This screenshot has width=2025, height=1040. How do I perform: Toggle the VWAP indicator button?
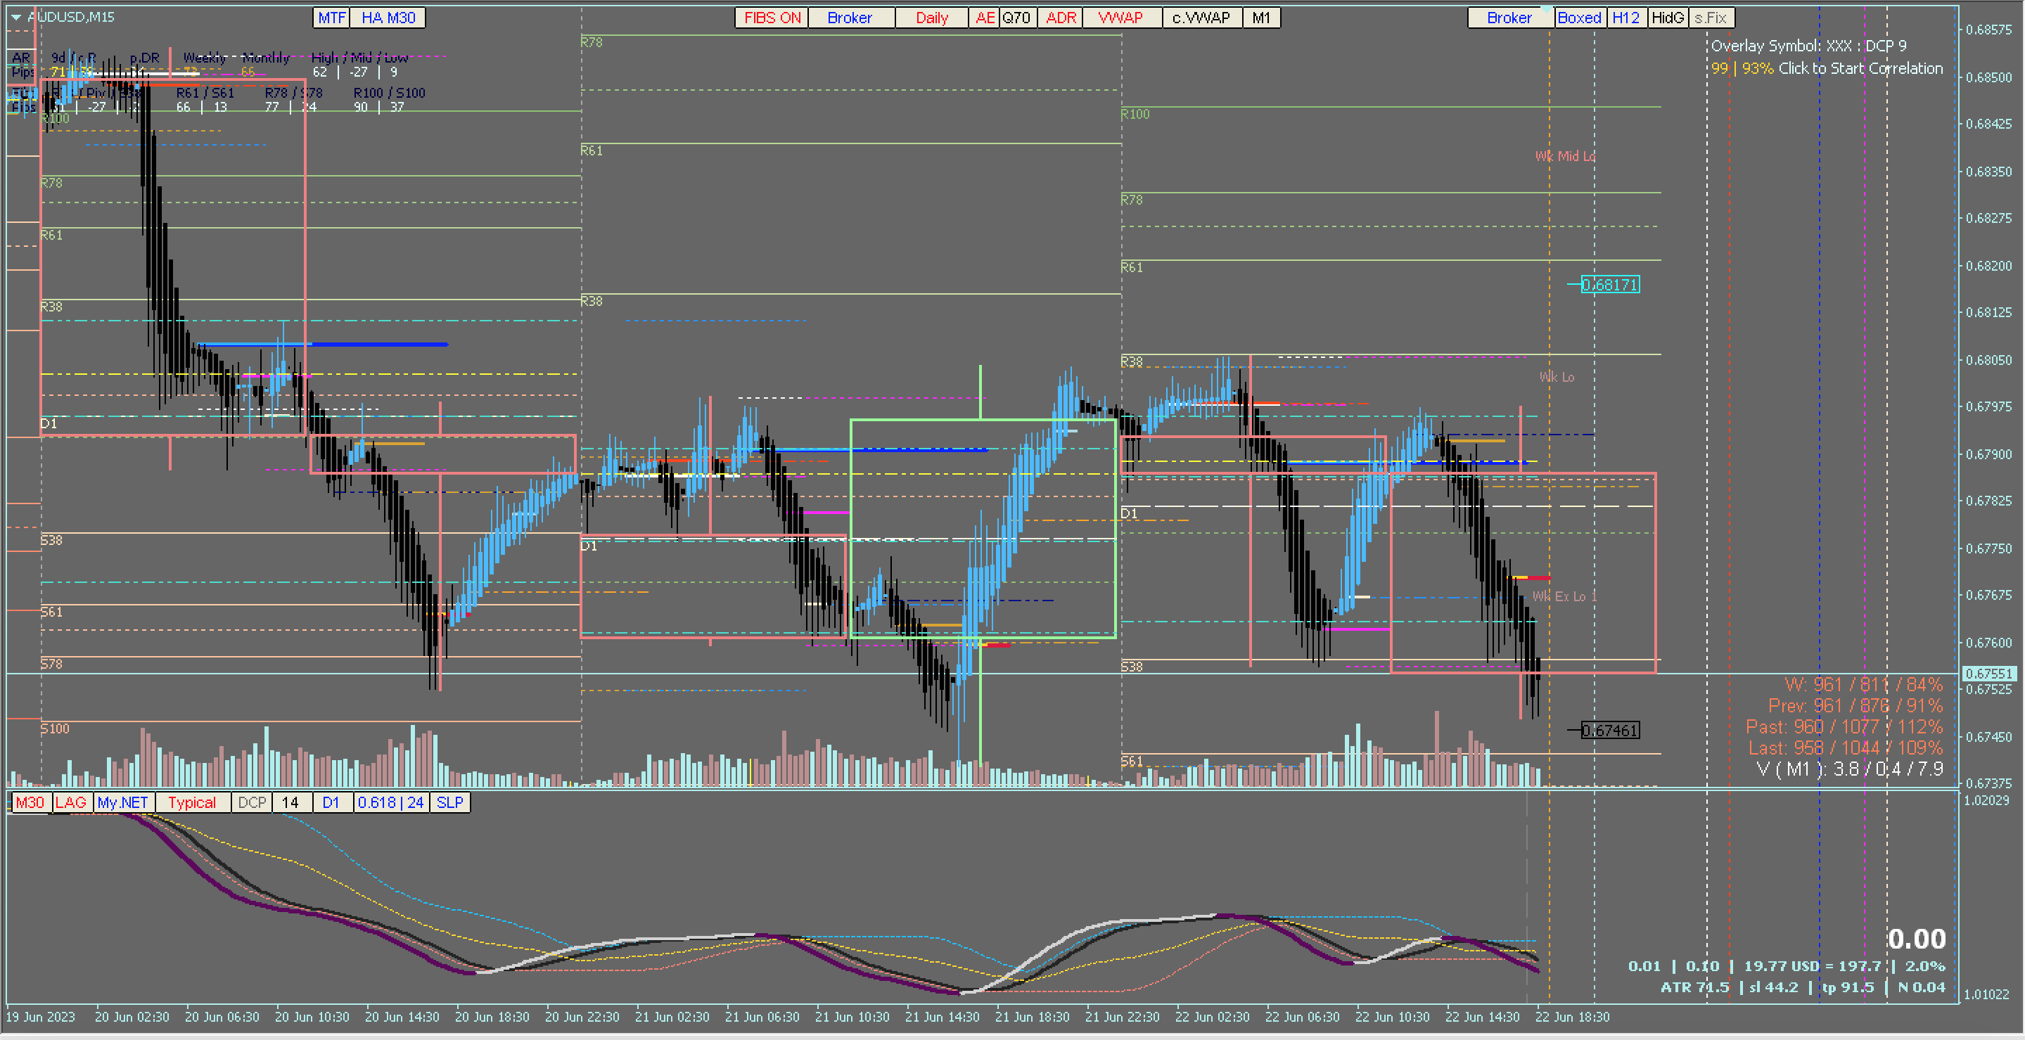[x=1121, y=18]
